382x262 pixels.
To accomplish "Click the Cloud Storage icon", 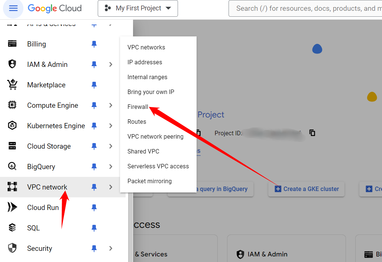I will point(12,146).
